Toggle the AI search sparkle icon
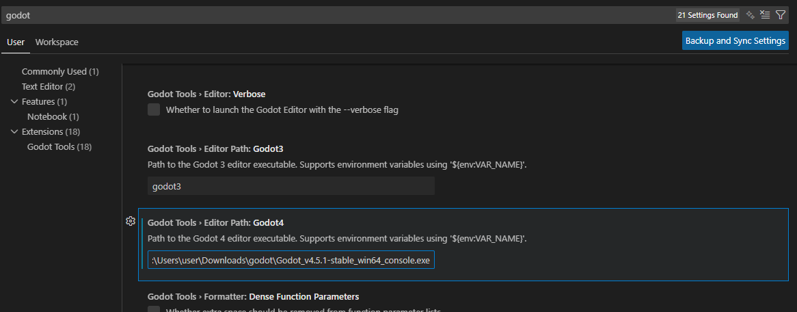This screenshot has height=312, width=797. (751, 14)
